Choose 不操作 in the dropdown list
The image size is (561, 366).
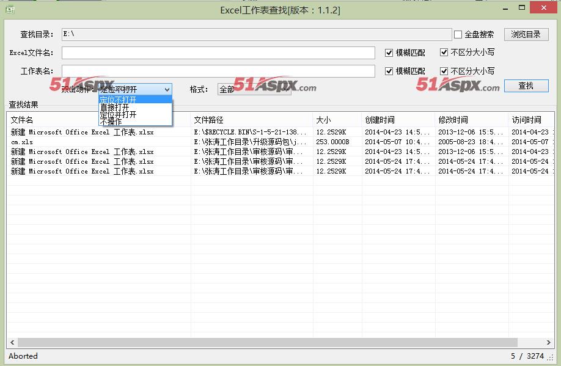pyautogui.click(x=111, y=122)
